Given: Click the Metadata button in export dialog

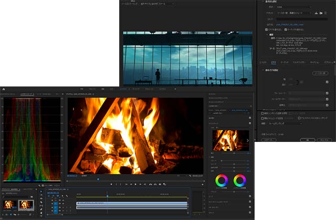Looking at the screenshot, I should (x=269, y=140).
